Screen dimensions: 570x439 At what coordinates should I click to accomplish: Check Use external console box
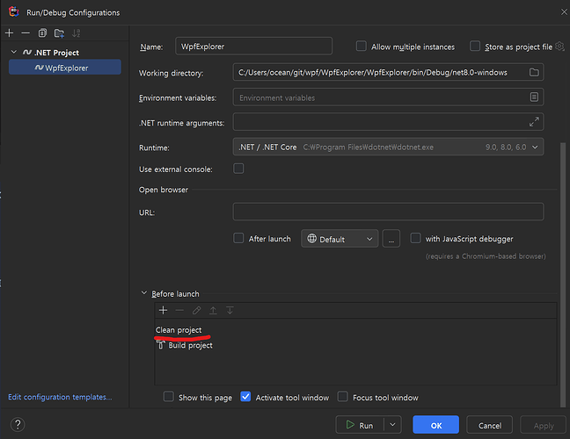click(238, 169)
